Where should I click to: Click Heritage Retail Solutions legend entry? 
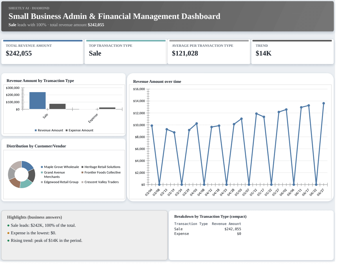coord(101,167)
